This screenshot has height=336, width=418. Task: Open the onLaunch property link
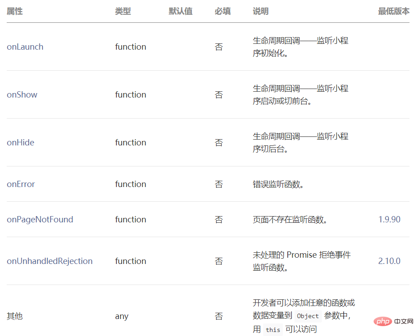25,47
